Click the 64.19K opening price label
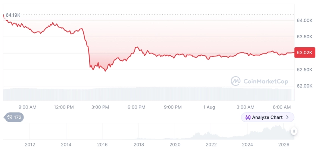This screenshot has height=149, width=321. (13, 15)
